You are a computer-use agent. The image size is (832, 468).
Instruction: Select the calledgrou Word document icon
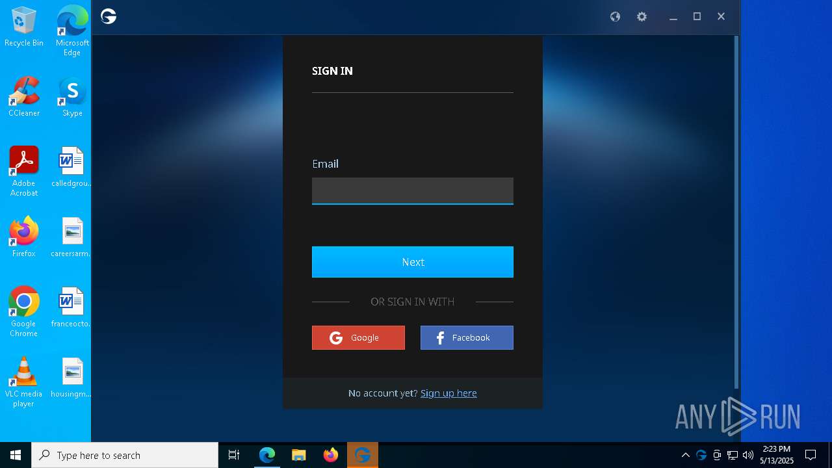(x=71, y=168)
